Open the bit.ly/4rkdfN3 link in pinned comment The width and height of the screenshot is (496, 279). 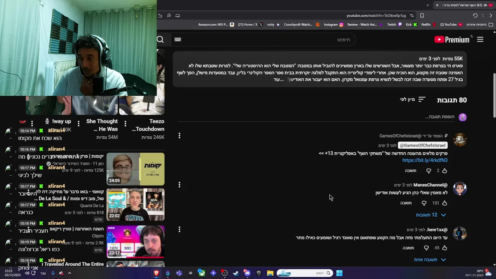coord(425,160)
